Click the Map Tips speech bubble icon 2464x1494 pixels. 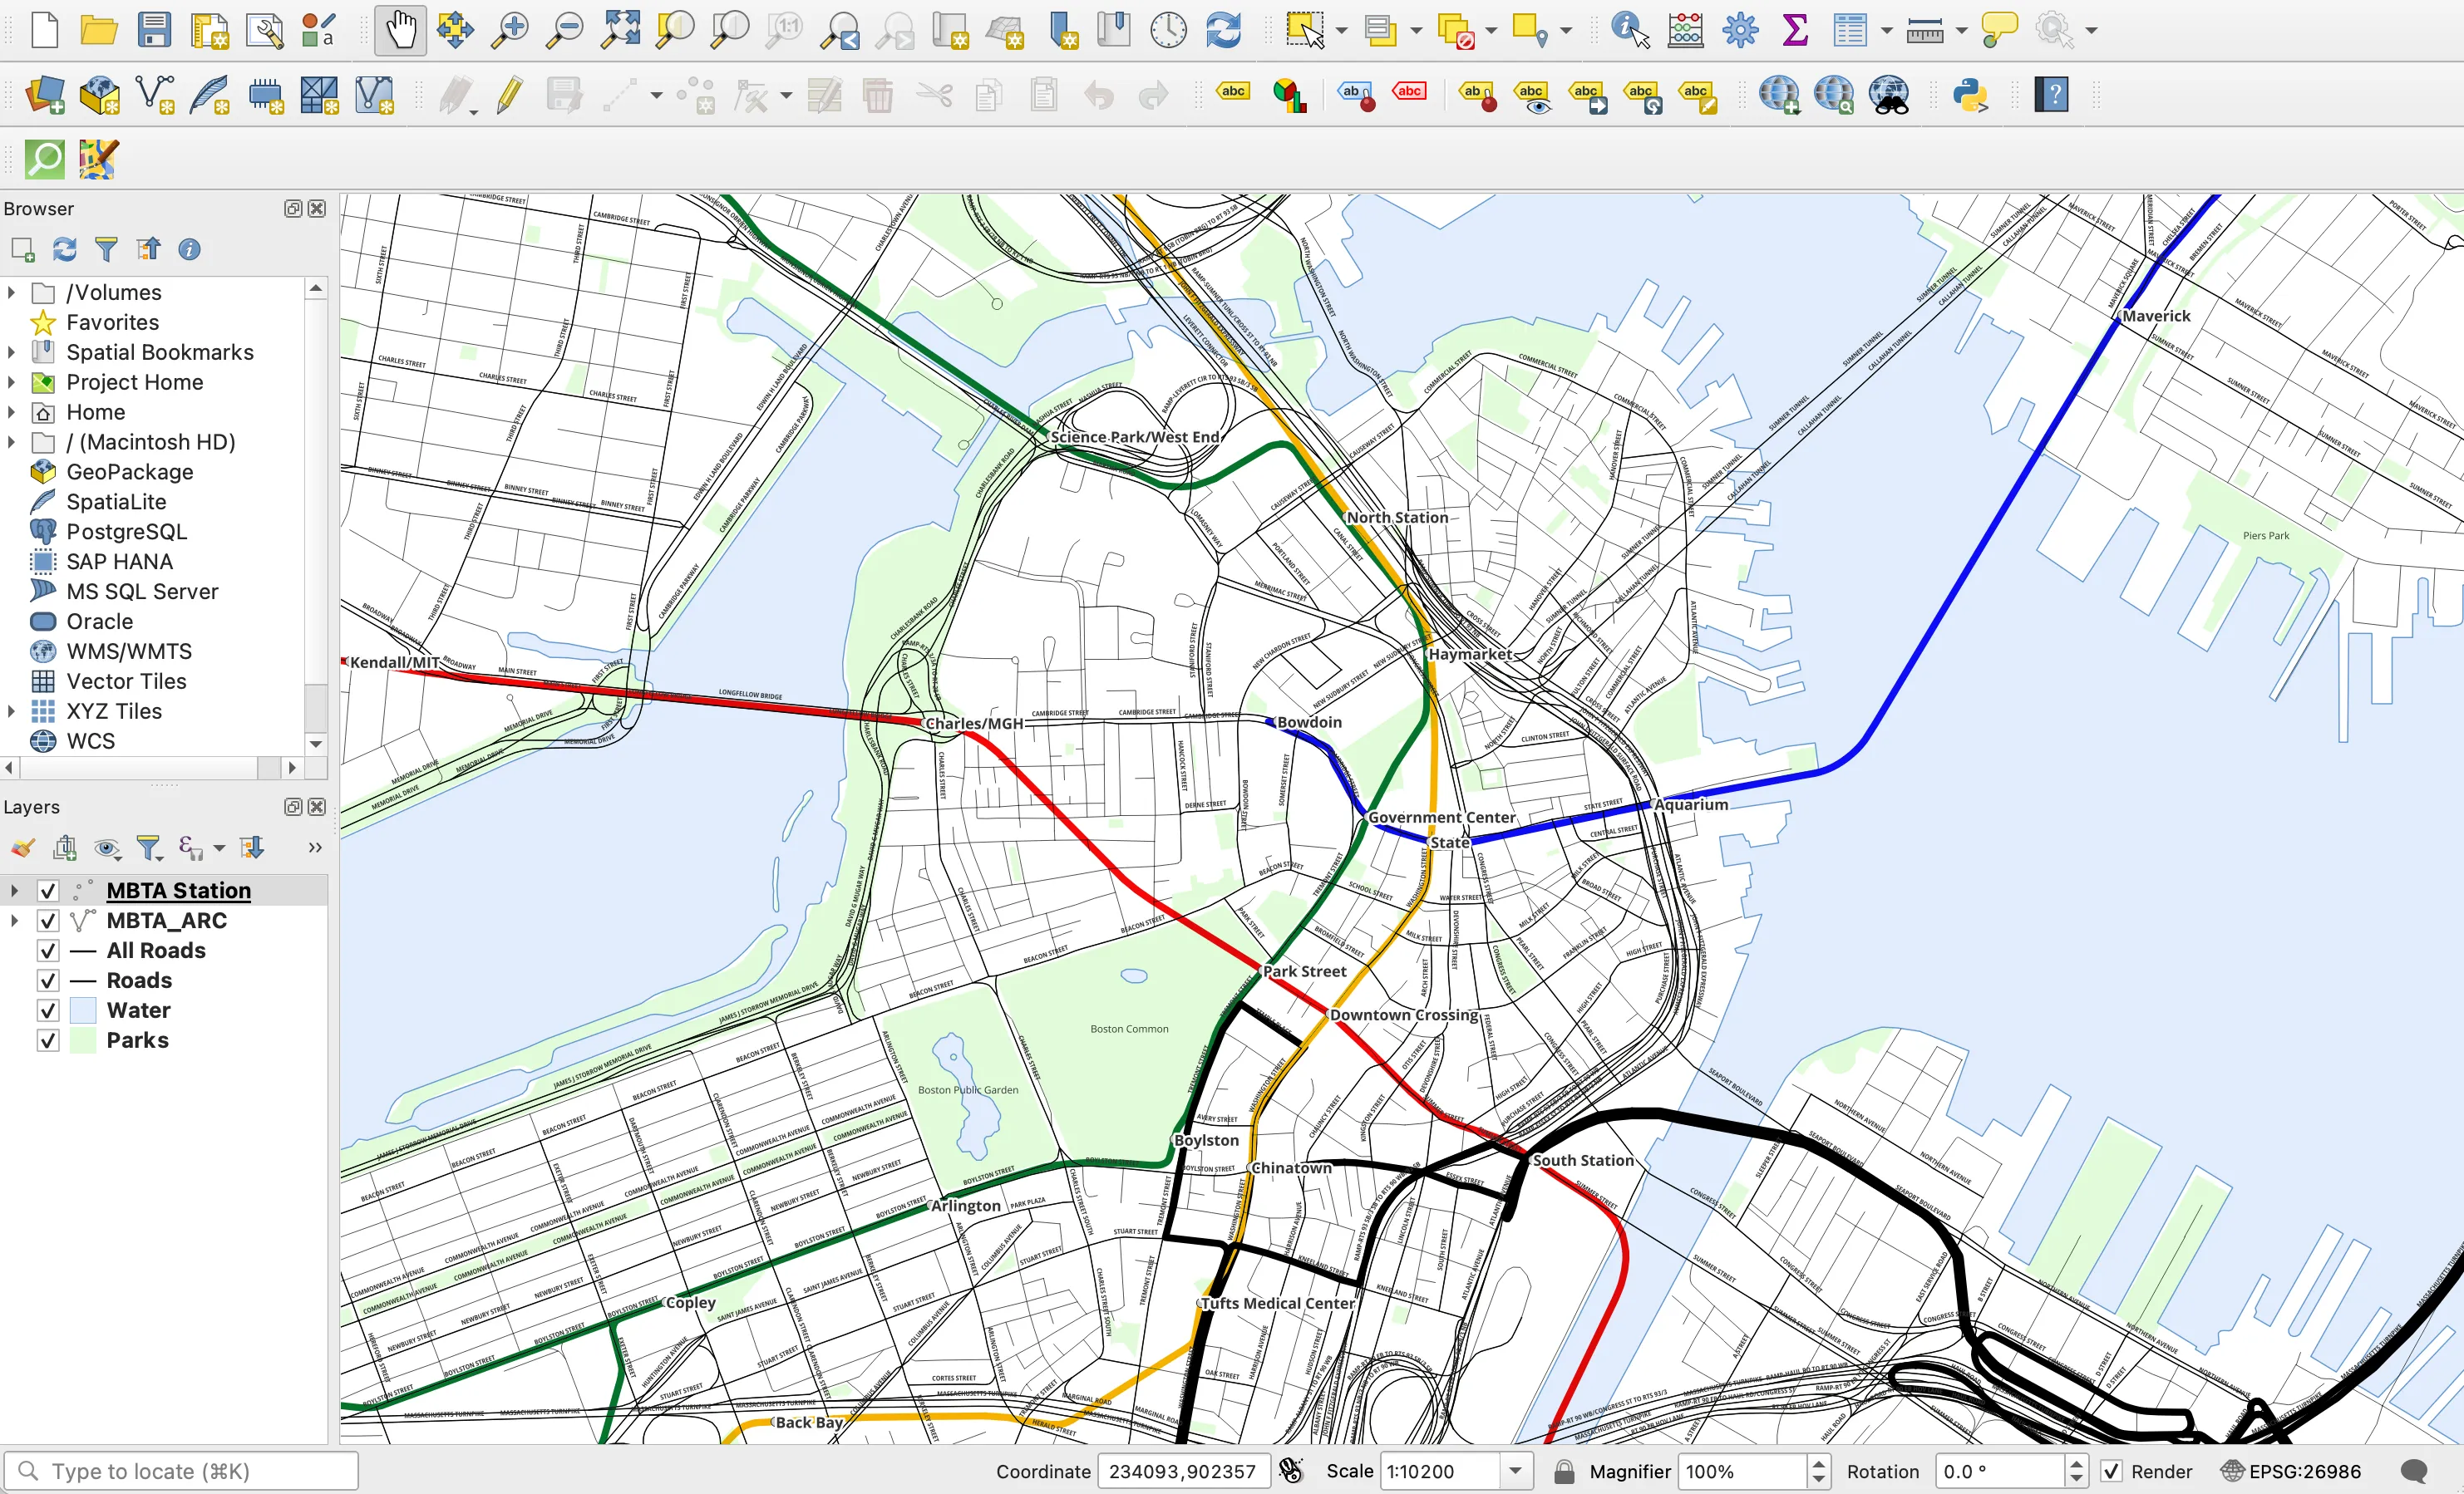point(1999,30)
